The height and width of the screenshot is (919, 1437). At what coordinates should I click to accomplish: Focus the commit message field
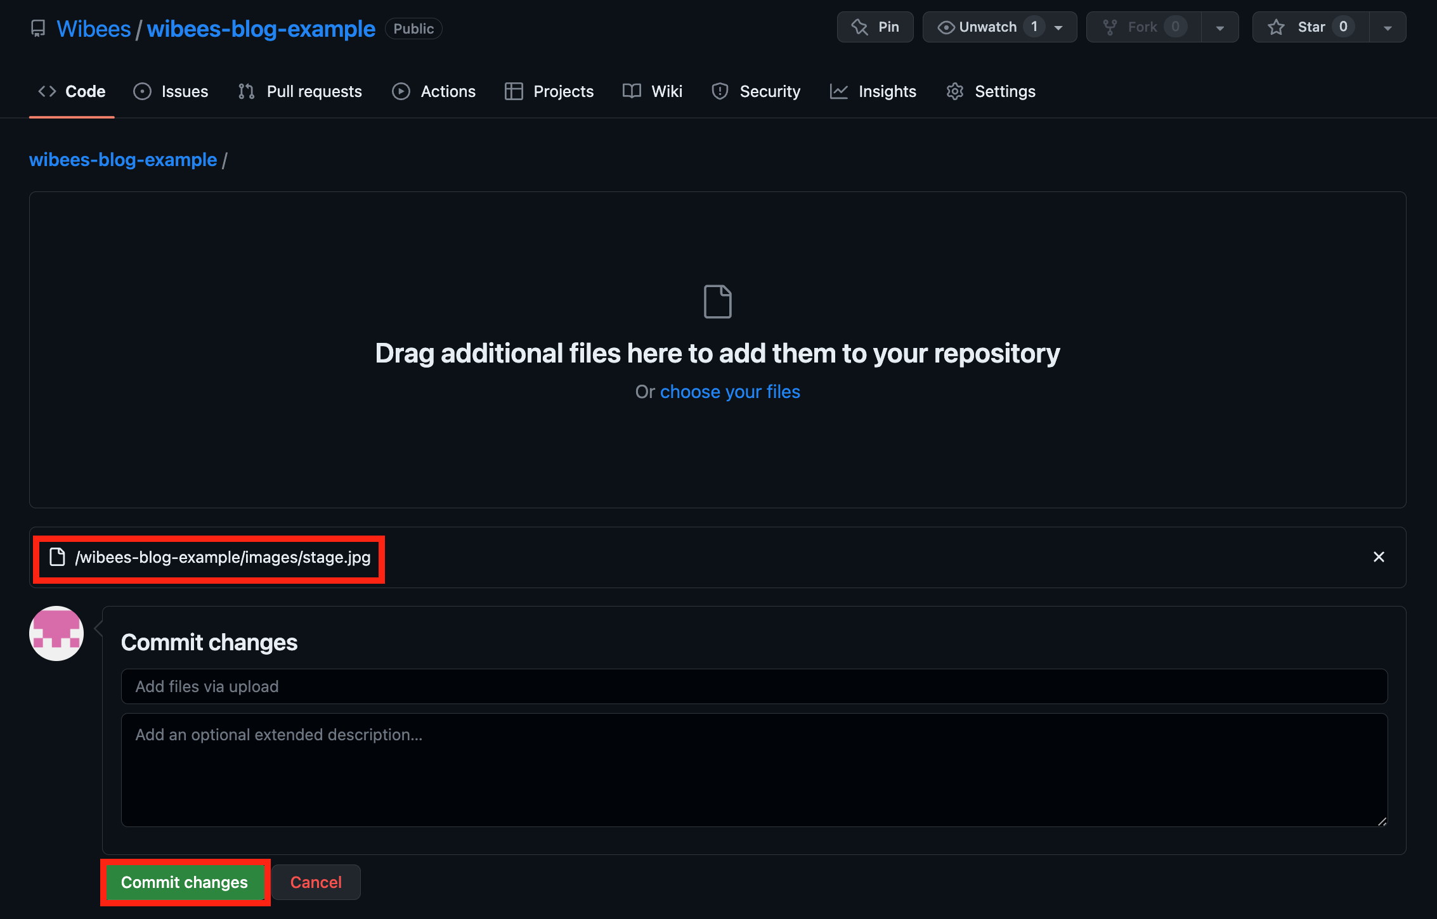click(x=753, y=686)
